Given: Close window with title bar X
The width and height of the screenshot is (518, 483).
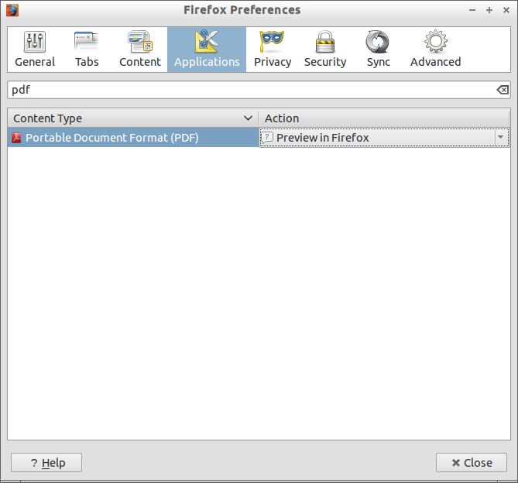Looking at the screenshot, I should (506, 10).
